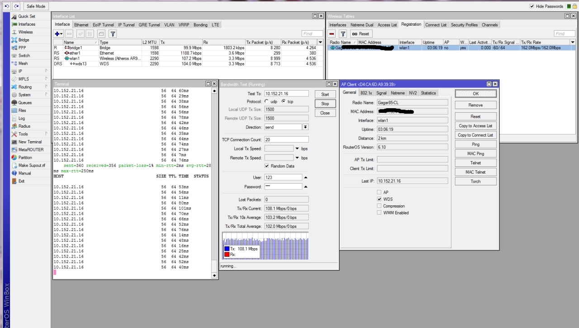Screen dimensions: 579x328
Task: Toggle the Hide Passwords checkbox
Action: 532,6
